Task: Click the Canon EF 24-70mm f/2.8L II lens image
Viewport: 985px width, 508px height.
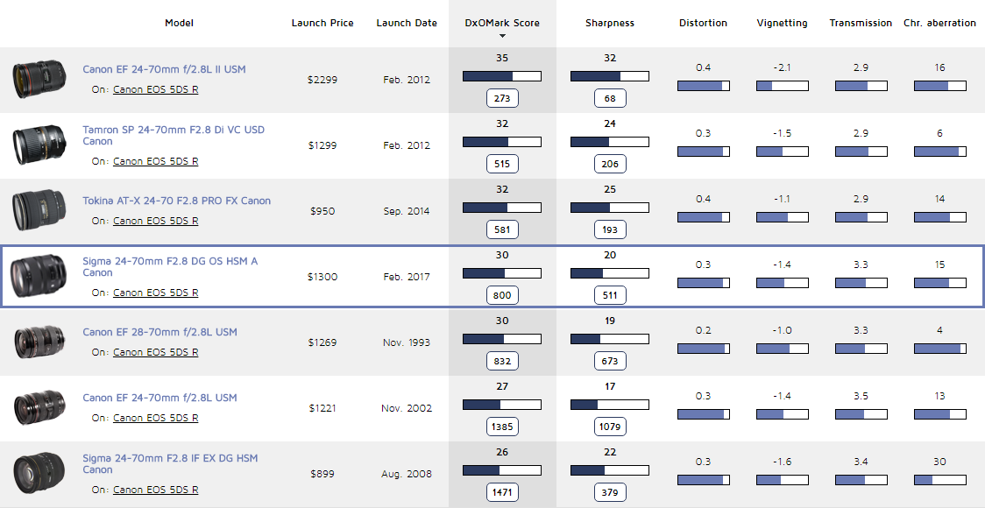Action: (39, 80)
